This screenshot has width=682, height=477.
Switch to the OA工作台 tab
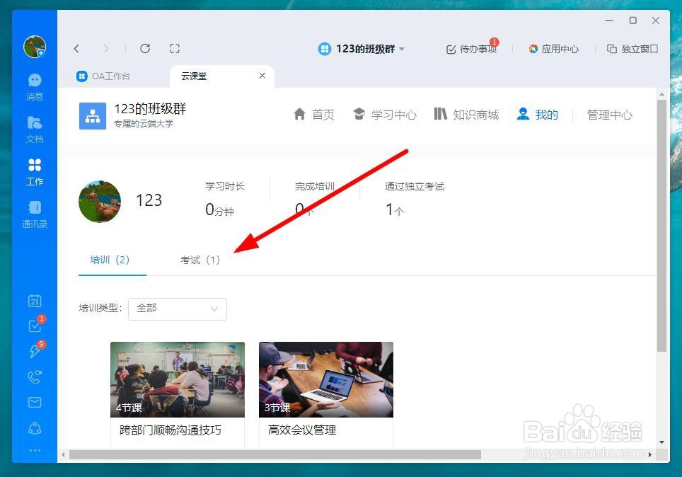click(103, 76)
